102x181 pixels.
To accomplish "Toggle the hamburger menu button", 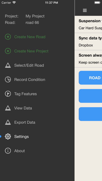I will 85,10.
